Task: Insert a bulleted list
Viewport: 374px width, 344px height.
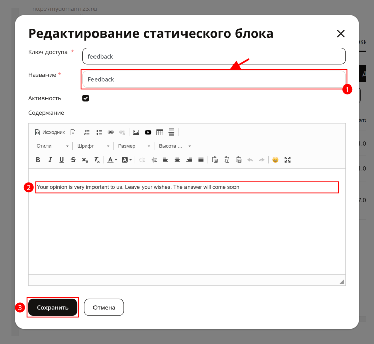Action: pos(99,132)
